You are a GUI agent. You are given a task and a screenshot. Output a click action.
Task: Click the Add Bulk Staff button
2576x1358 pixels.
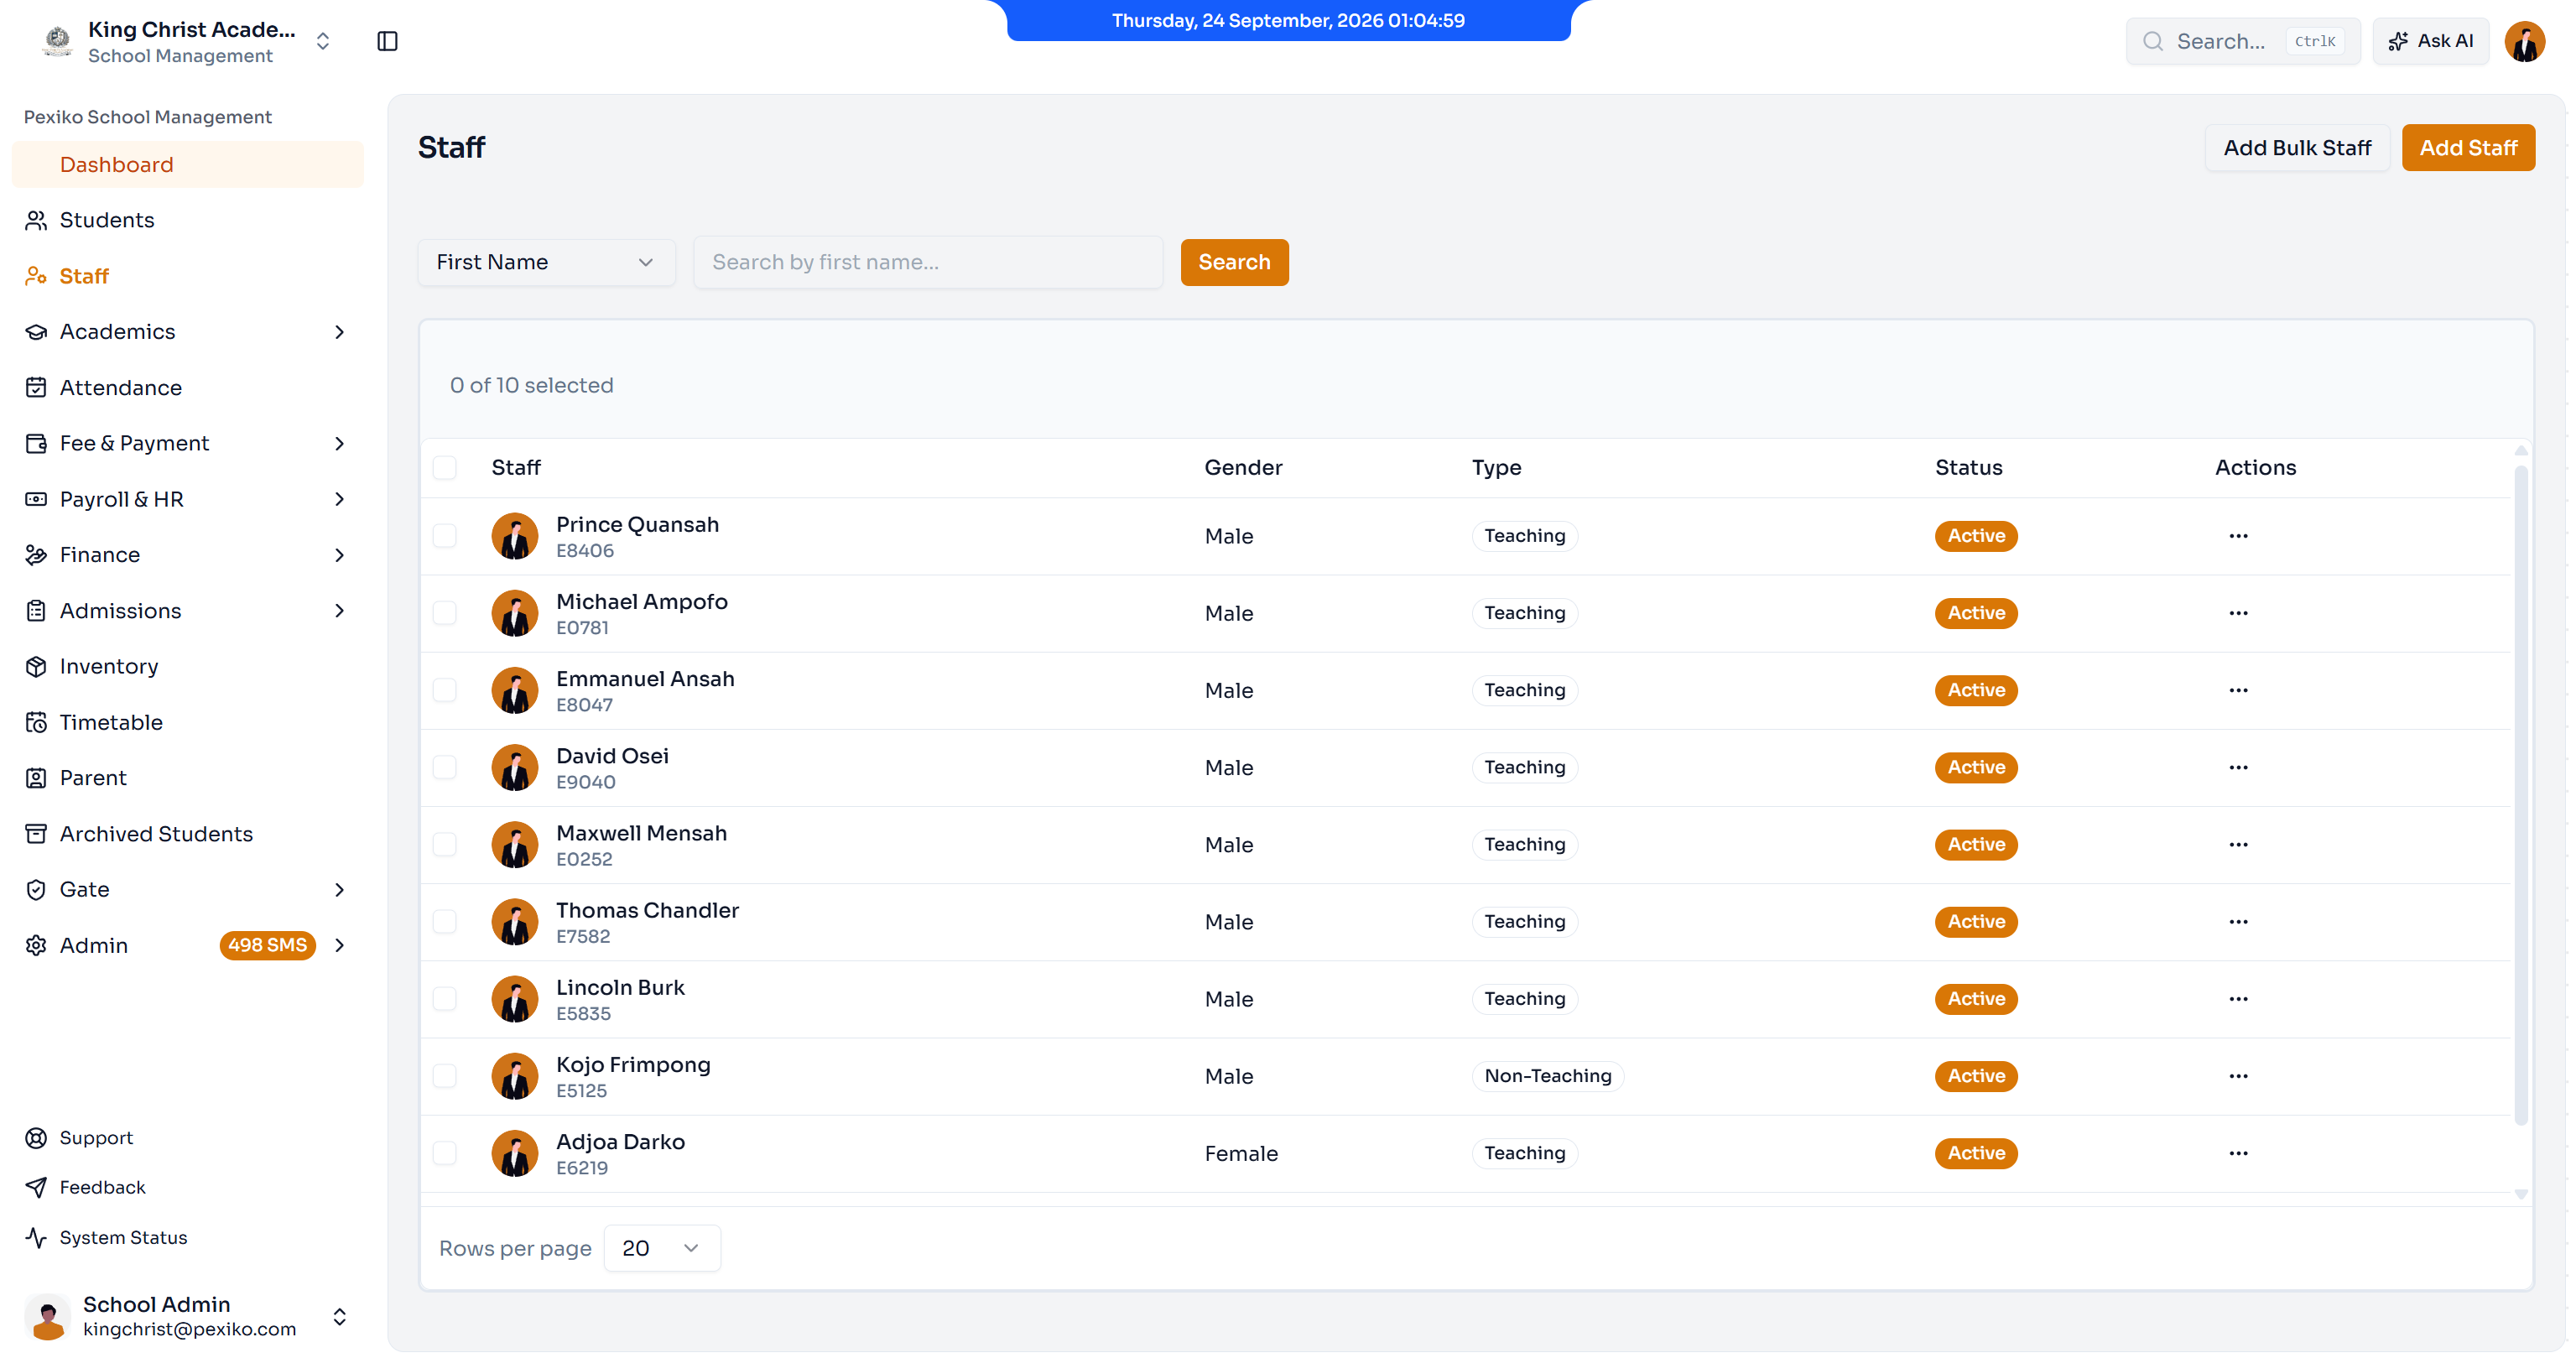click(x=2297, y=148)
